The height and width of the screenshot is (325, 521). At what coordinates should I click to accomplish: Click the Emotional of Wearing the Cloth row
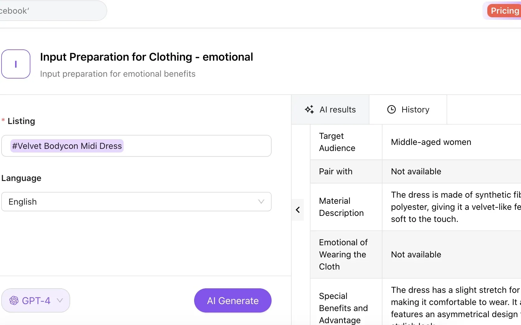(x=343, y=254)
